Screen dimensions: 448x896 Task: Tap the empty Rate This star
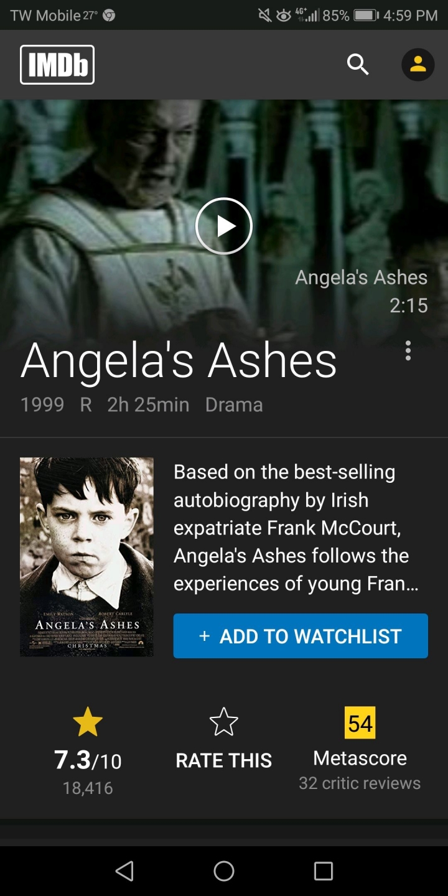point(224,722)
